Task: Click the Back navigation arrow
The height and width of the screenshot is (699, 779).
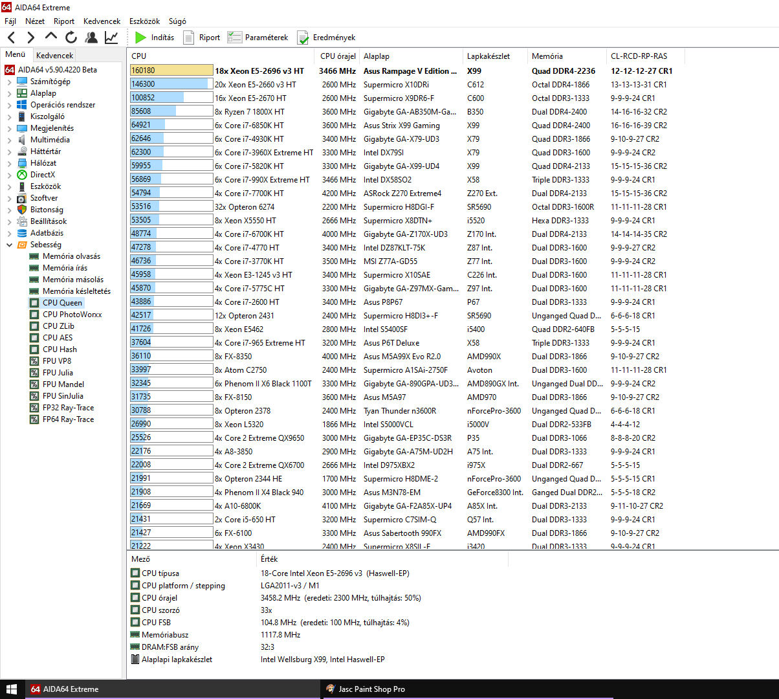Action: pyautogui.click(x=11, y=38)
